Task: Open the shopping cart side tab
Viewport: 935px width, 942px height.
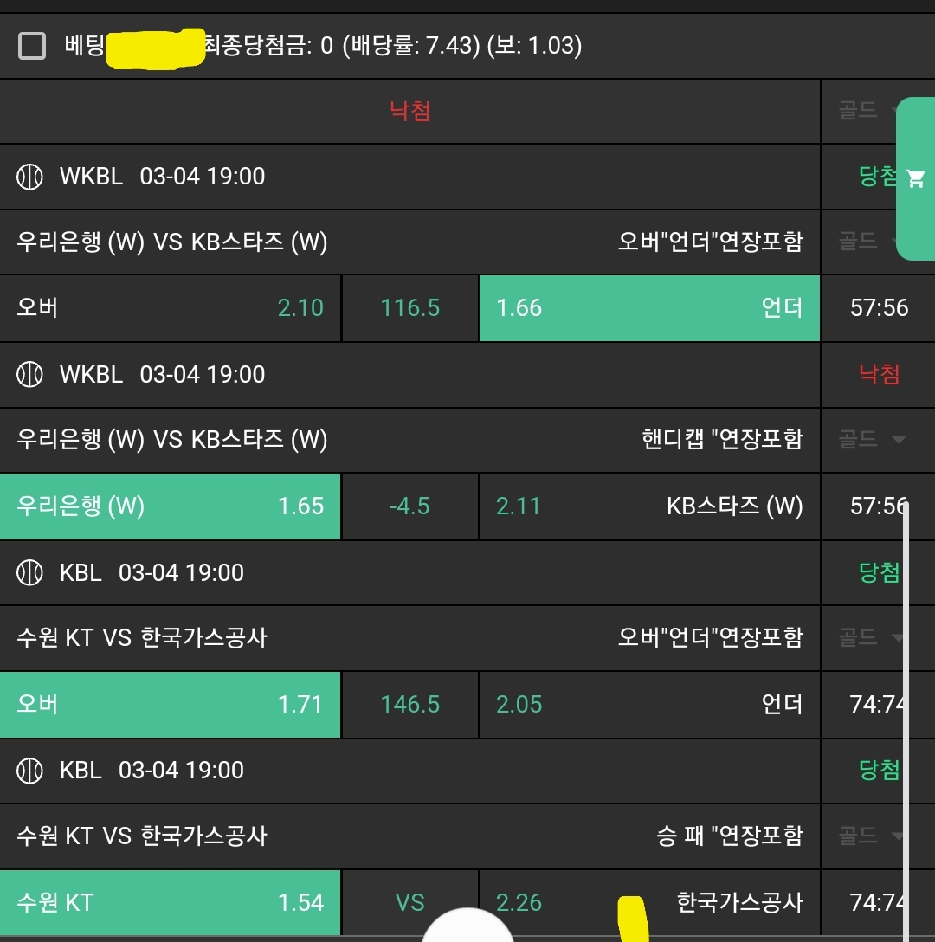Action: tap(915, 178)
